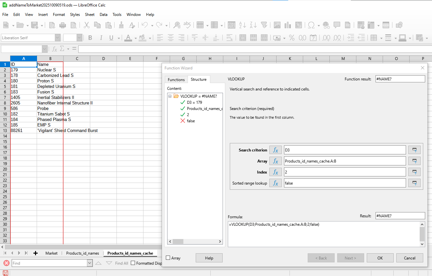
Task: Click shrink icon for Sorted range lookup
Action: [x=414, y=183]
